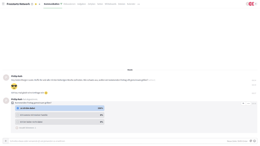
Task: Open the Aufgaben tab
Action: [x=81, y=4]
